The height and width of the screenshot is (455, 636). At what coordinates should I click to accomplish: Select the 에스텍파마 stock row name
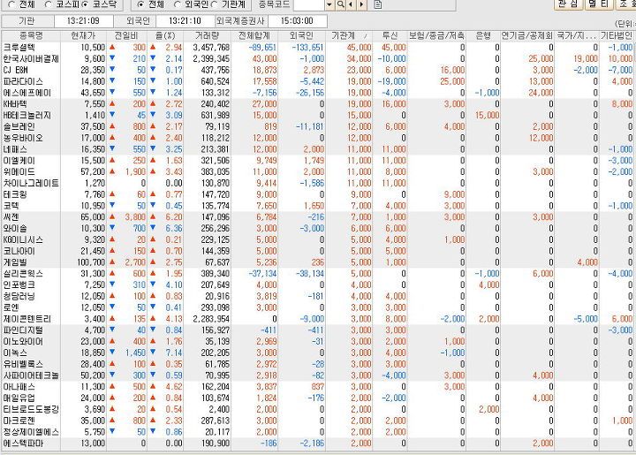coord(23,444)
